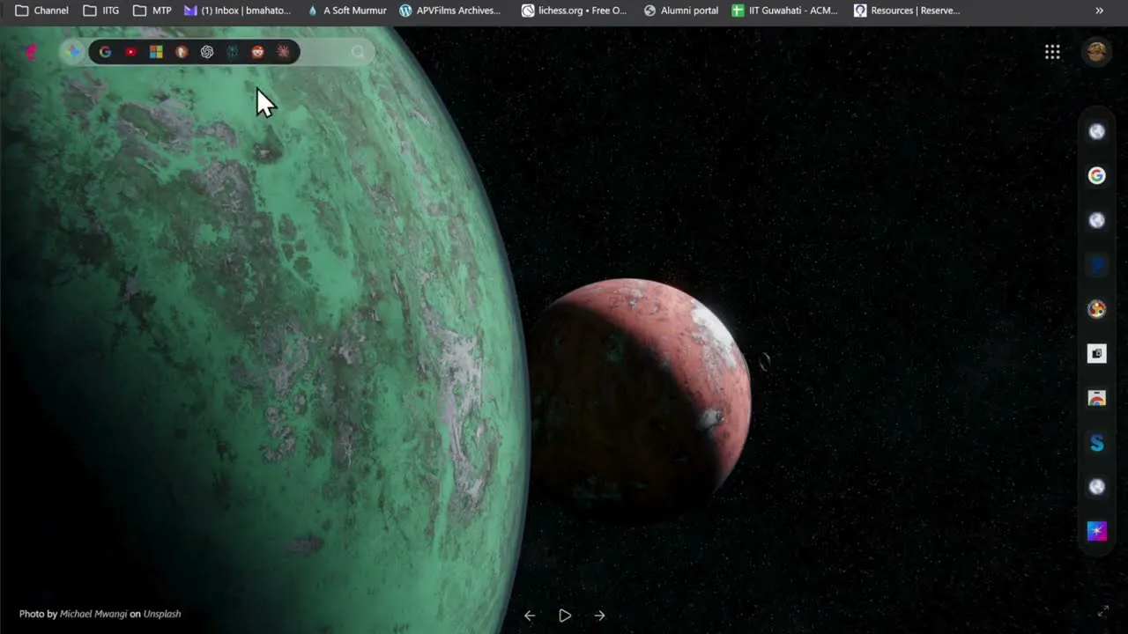The image size is (1128, 634).
Task: Click the purple sparkle icon in right sidebar
Action: [1096, 531]
